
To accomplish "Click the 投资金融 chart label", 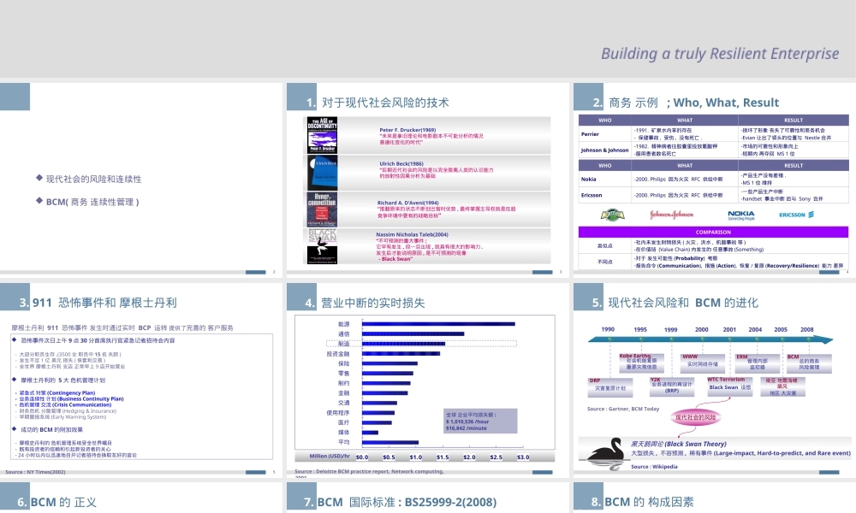I will [x=338, y=353].
